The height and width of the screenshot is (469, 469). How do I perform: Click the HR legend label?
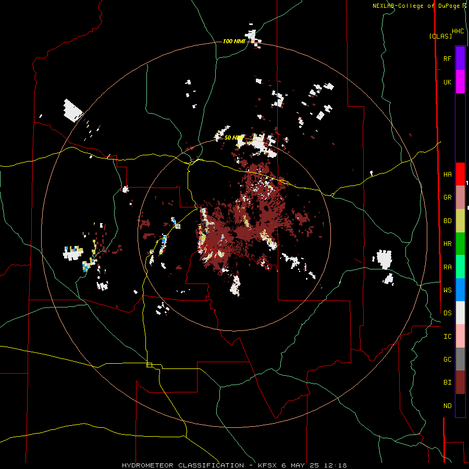(447, 244)
